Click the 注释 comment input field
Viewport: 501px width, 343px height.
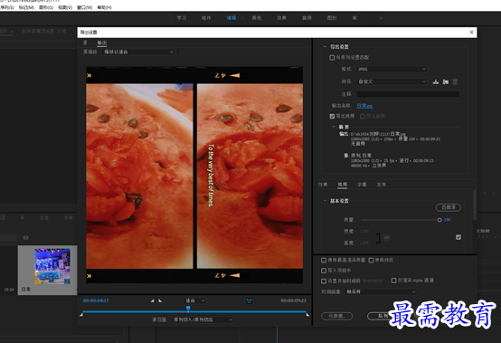pos(408,94)
